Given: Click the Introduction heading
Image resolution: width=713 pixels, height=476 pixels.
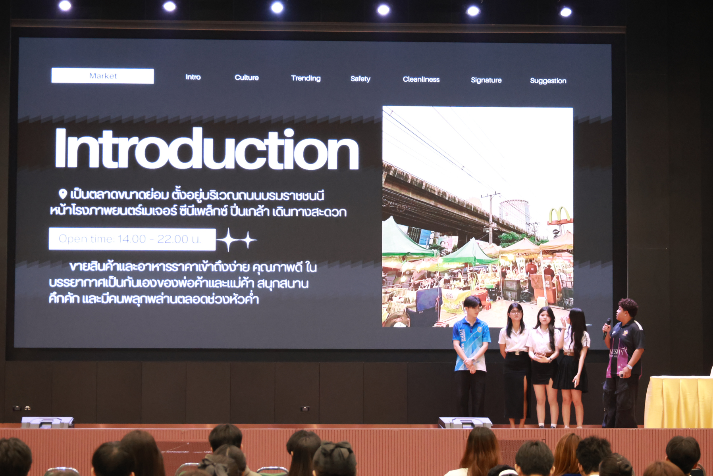Looking at the screenshot, I should [x=206, y=150].
